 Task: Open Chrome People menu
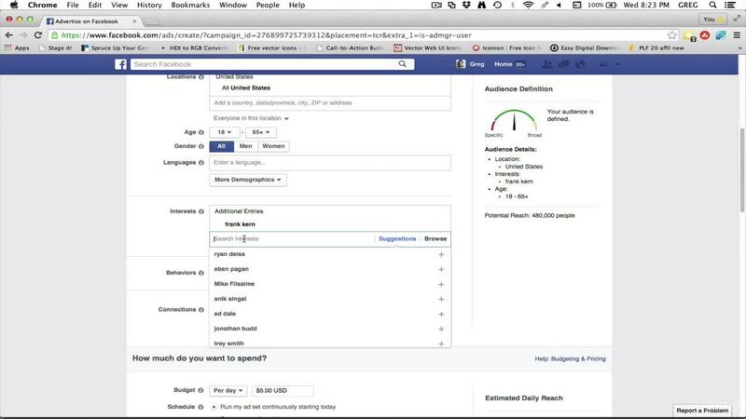[x=268, y=5]
